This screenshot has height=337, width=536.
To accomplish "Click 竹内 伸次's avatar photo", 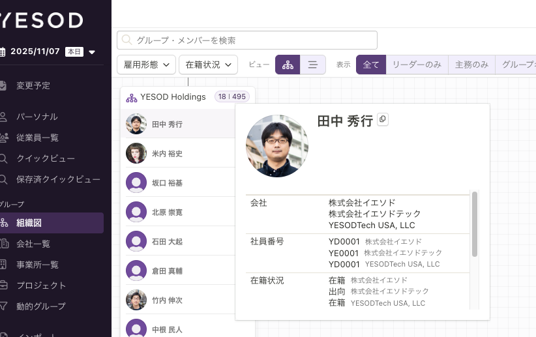I will (x=136, y=300).
